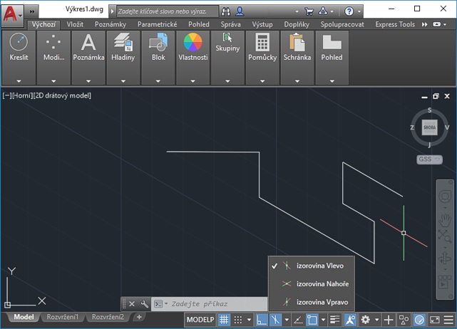Expand the Quick Access toolbar double arrow
Screen dimensions: 457x329
32,11
